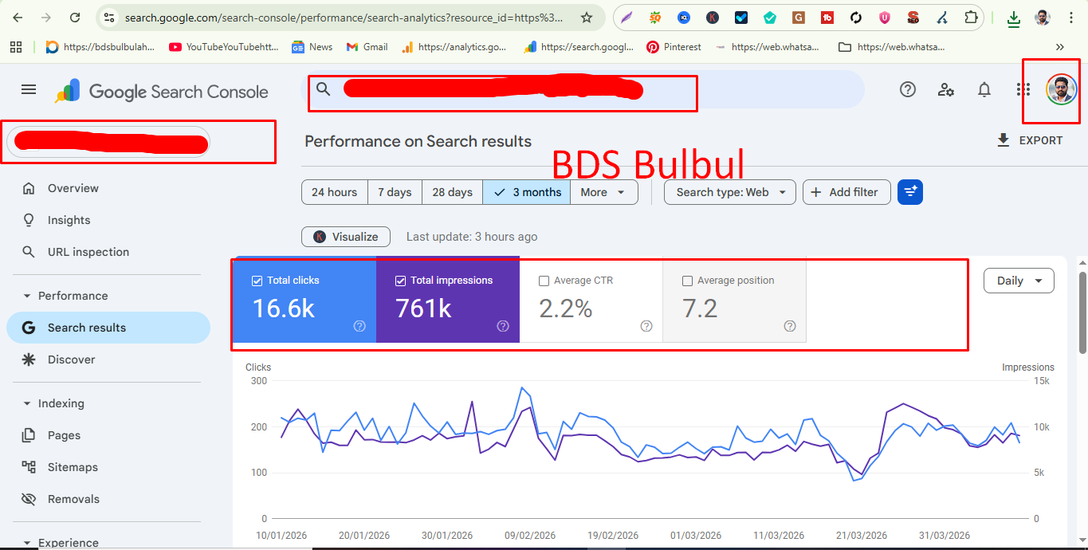
Task: Collapse the Experience section
Action: [69, 540]
